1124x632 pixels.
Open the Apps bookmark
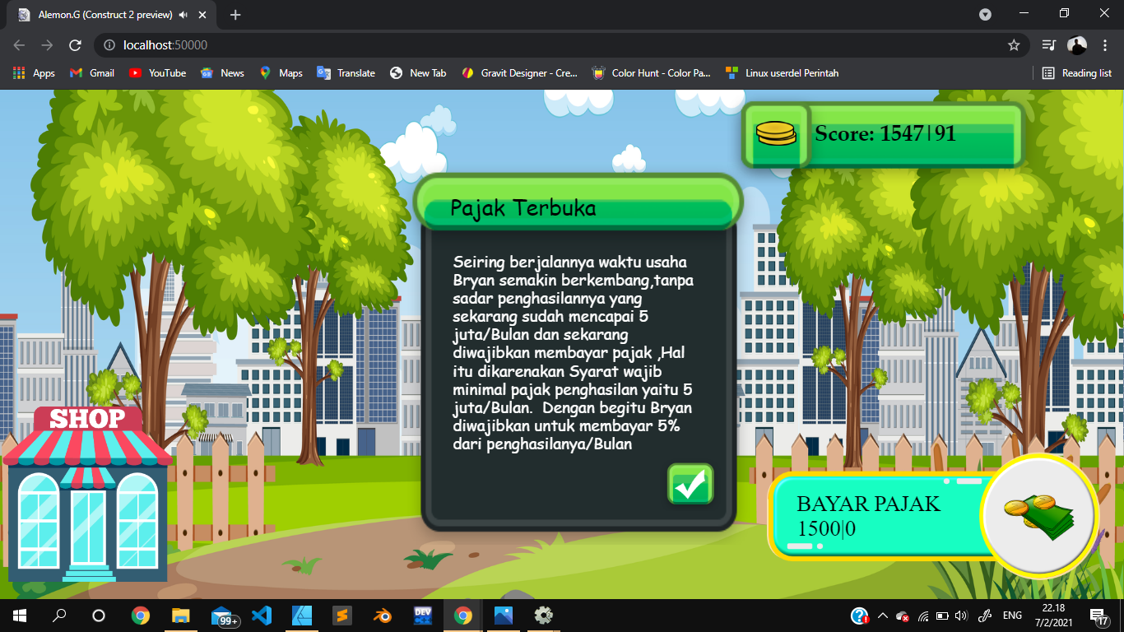[34, 73]
